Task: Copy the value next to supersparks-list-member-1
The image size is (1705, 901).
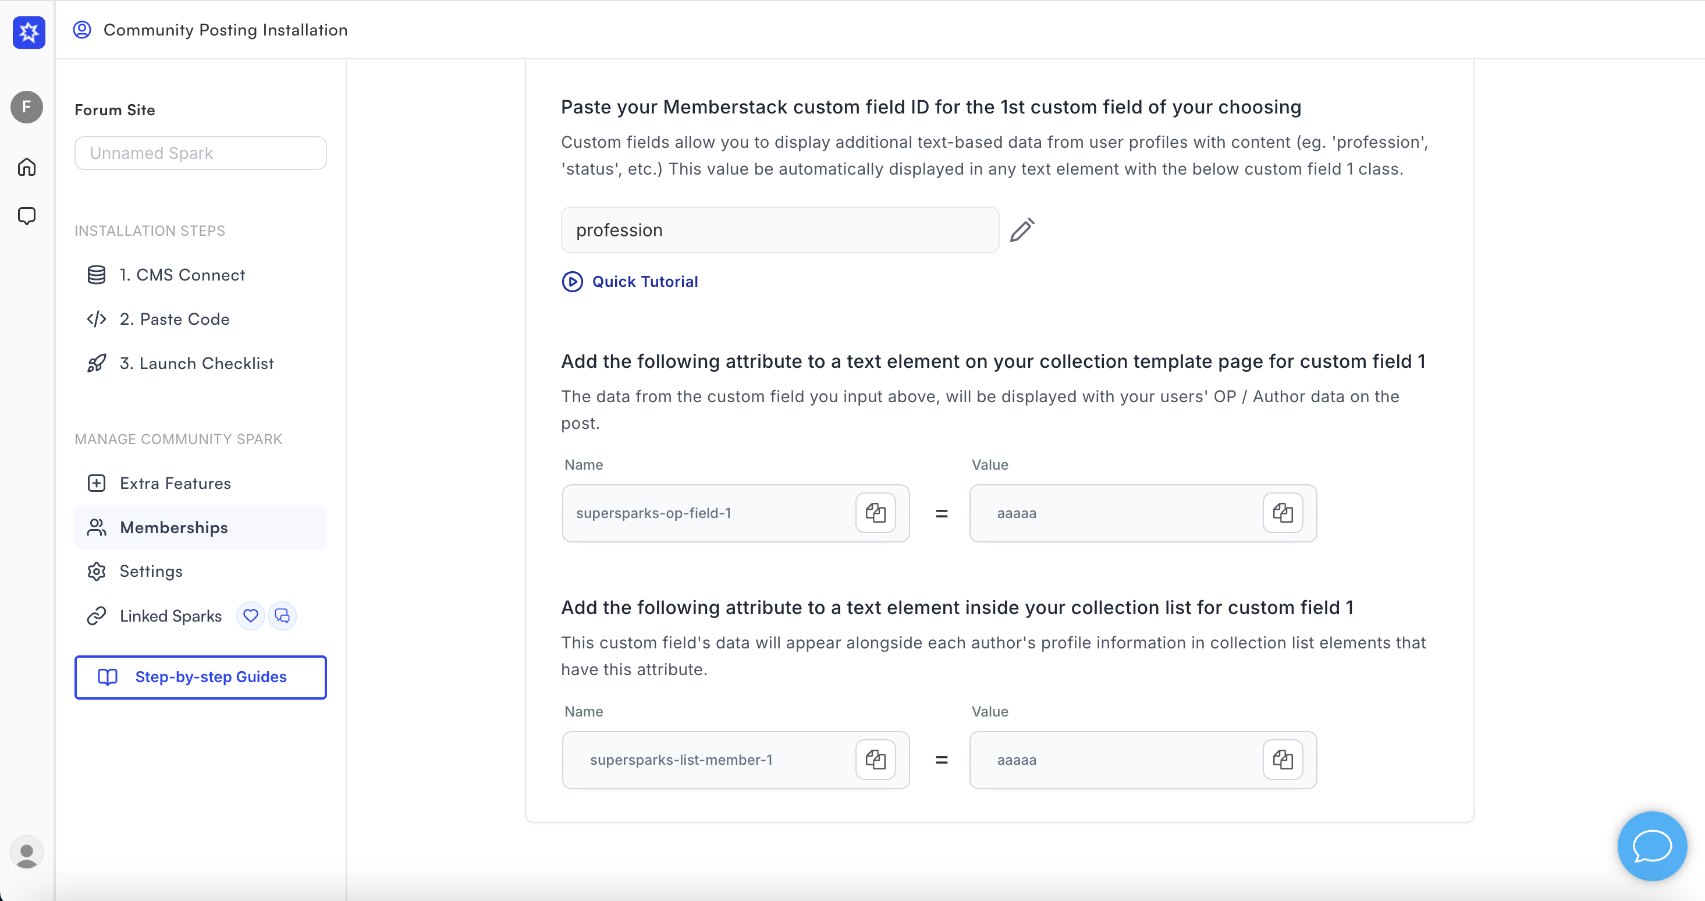Action: pyautogui.click(x=1282, y=760)
